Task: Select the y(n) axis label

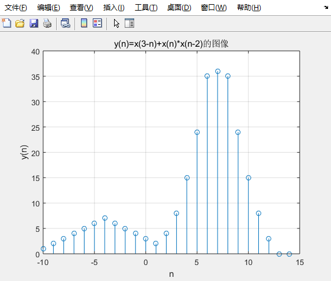Action: click(24, 153)
